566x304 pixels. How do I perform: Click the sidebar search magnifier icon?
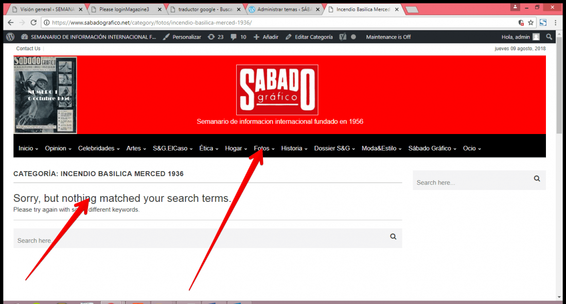pyautogui.click(x=537, y=179)
